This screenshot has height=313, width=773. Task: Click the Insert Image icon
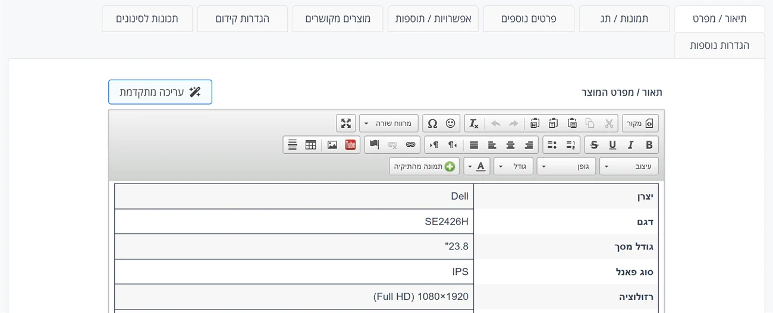[332, 145]
